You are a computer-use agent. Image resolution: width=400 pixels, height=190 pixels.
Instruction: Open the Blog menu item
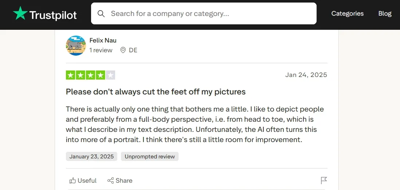tap(385, 13)
